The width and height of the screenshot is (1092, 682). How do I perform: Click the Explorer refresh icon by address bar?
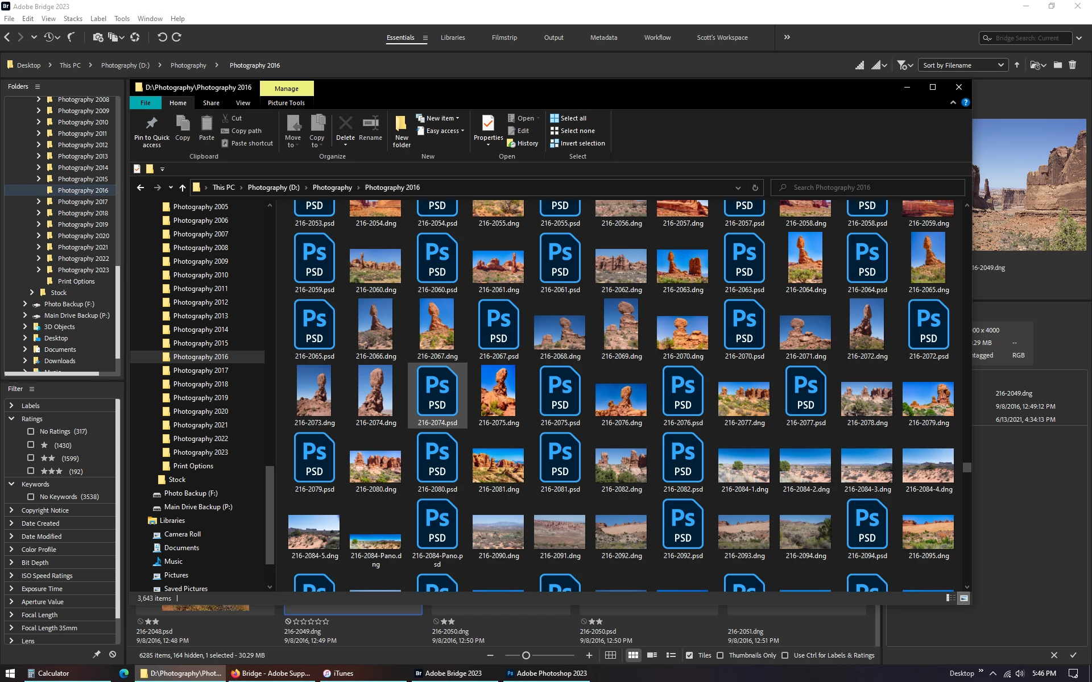(x=755, y=188)
